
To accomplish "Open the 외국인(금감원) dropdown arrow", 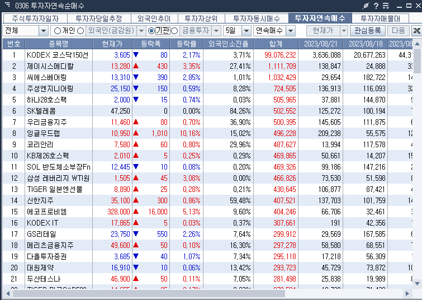I will click(x=141, y=31).
